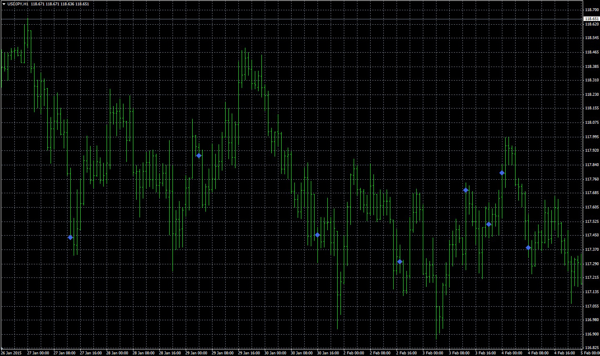The height and width of the screenshot is (356, 600).
Task: Click the horizontal bid price line
Action: (x=288, y=19)
